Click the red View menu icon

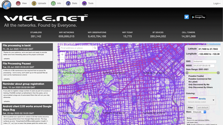pyautogui.click(x=18, y=3)
